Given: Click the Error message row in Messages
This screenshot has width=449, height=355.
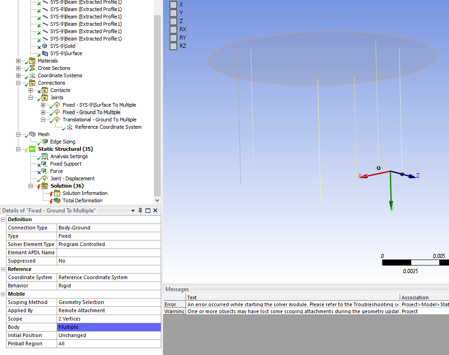Looking at the screenshot, I should (x=293, y=304).
